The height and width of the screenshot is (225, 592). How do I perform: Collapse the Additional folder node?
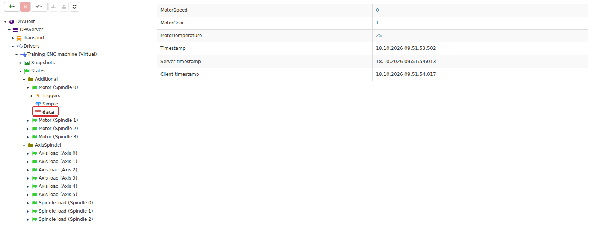tap(24, 79)
